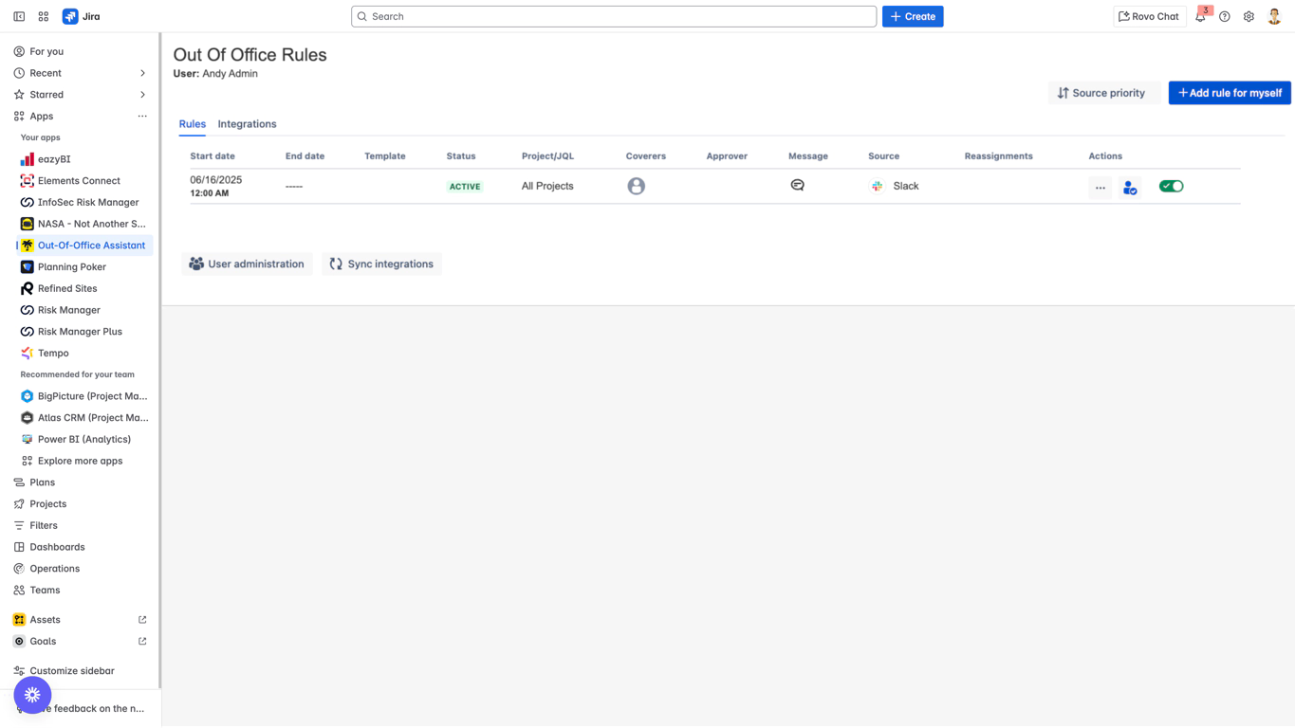The image size is (1295, 728).
Task: Click the user check icon in Actions
Action: pyautogui.click(x=1129, y=188)
